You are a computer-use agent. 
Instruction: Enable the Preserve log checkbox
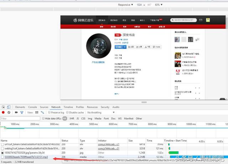coord(48,113)
